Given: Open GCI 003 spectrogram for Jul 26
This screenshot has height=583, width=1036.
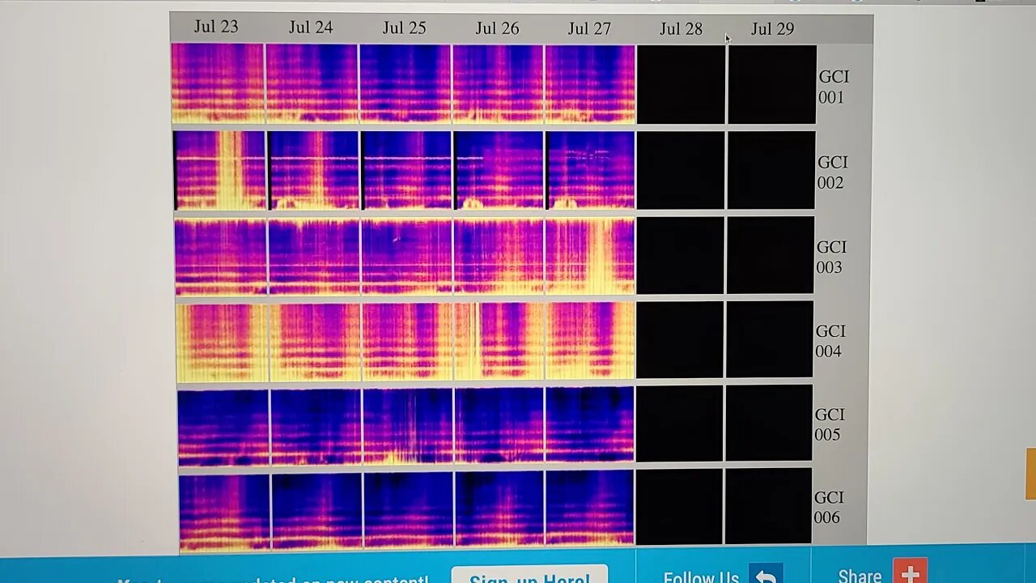Looking at the screenshot, I should (499, 256).
